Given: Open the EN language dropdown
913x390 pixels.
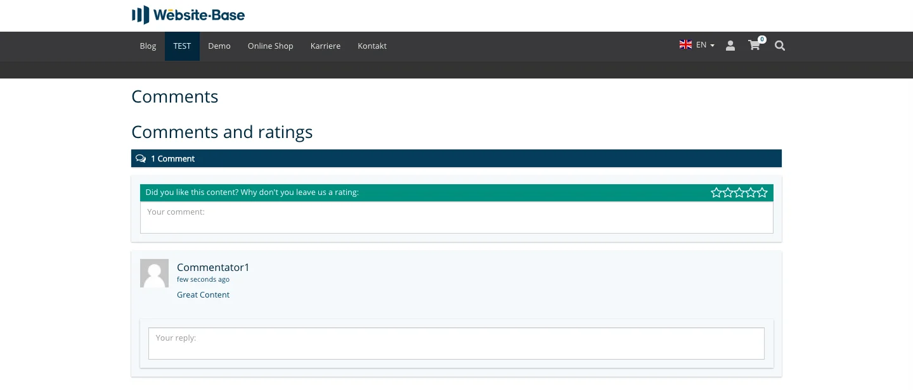Looking at the screenshot, I should [x=701, y=45].
